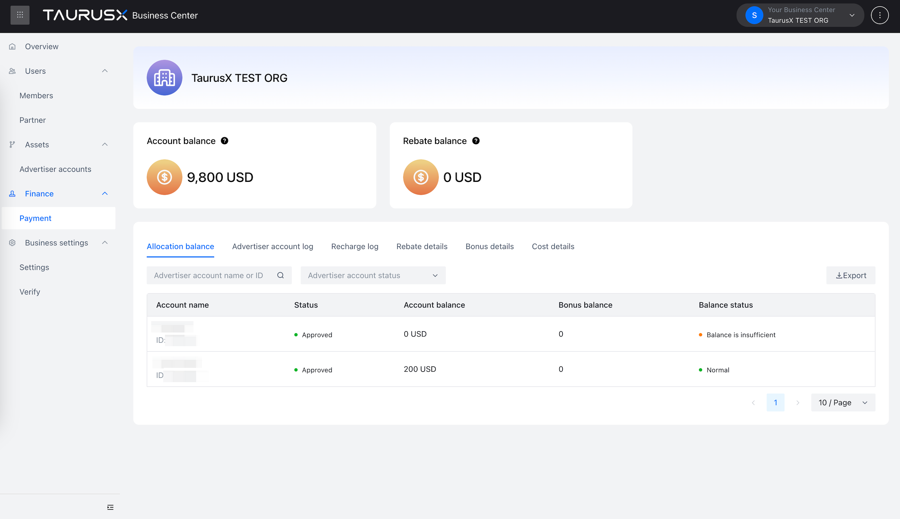Click the TaurusX logo
Viewport: 900px width, 519px height.
click(85, 15)
